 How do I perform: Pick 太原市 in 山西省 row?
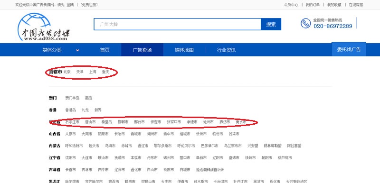click(70, 134)
